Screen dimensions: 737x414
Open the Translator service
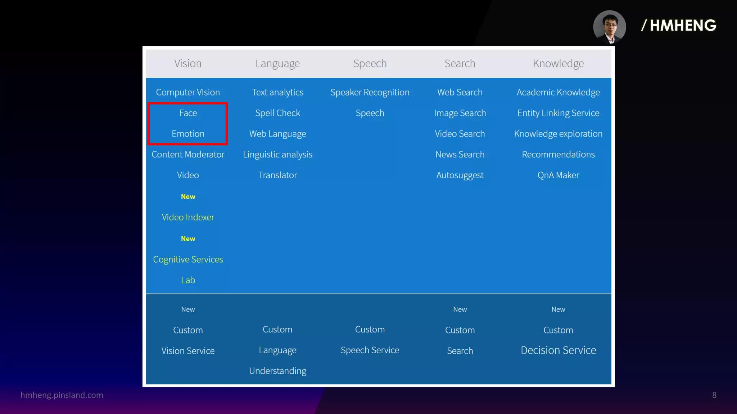(277, 175)
